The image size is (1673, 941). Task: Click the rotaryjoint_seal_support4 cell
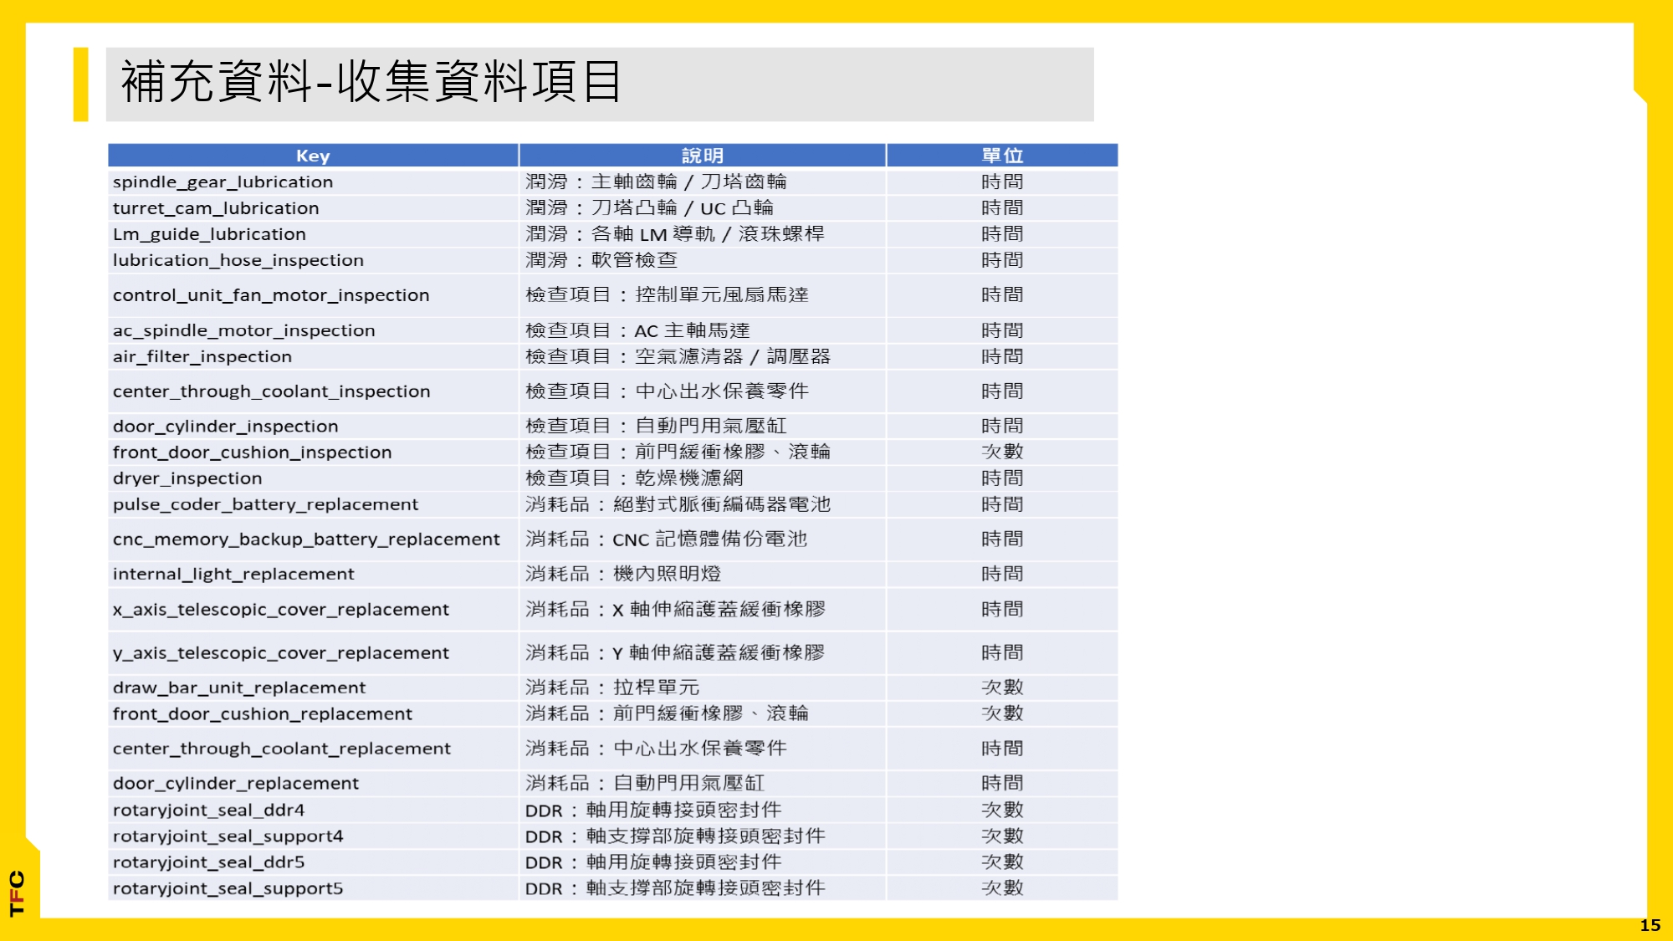click(x=313, y=836)
